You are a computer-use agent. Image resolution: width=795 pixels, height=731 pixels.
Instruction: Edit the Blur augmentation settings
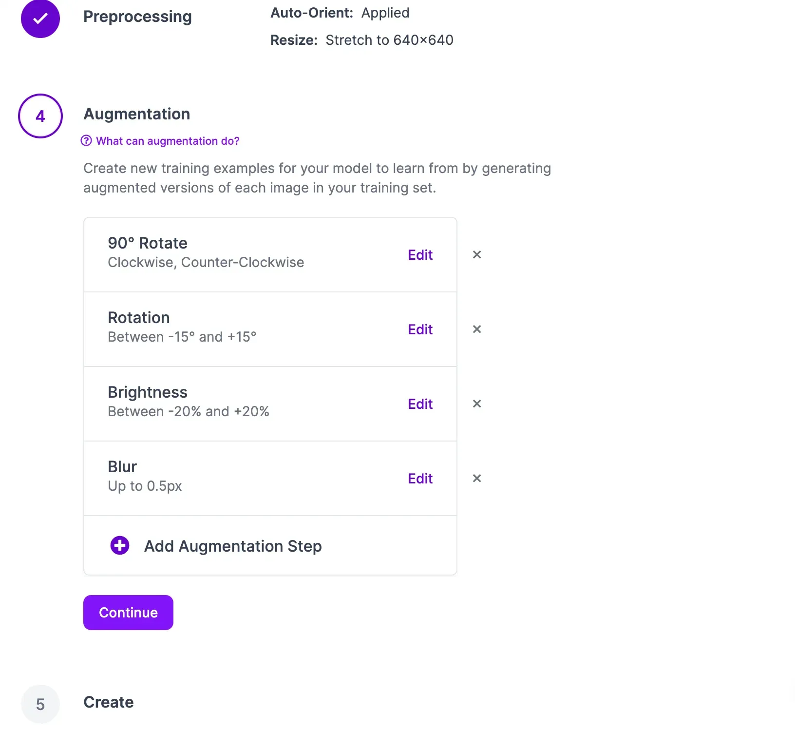pos(420,479)
